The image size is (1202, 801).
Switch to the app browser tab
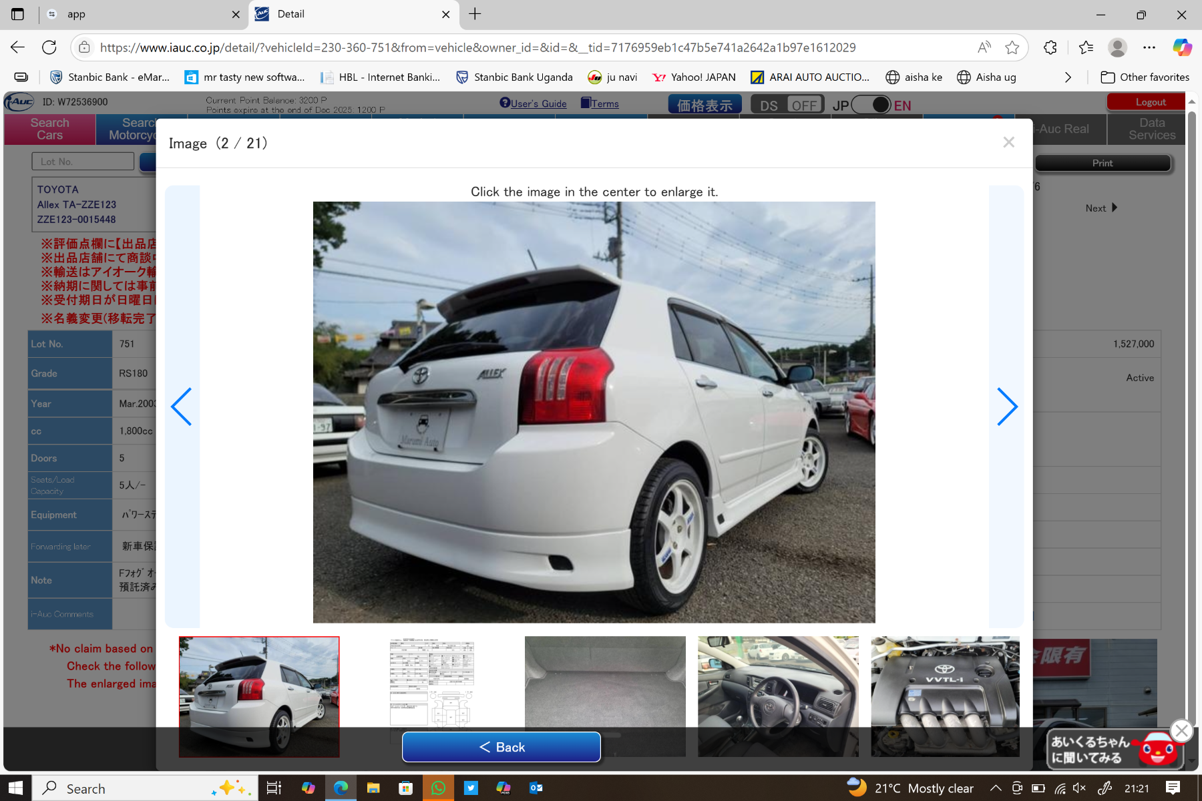click(x=140, y=14)
